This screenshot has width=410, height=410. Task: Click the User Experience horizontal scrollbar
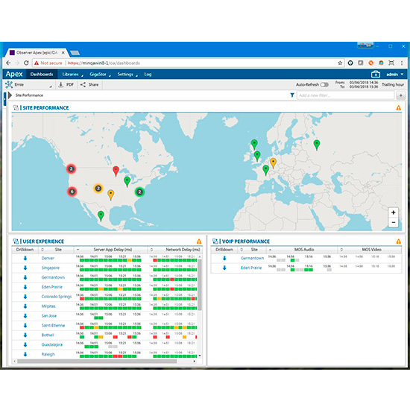coord(97,361)
